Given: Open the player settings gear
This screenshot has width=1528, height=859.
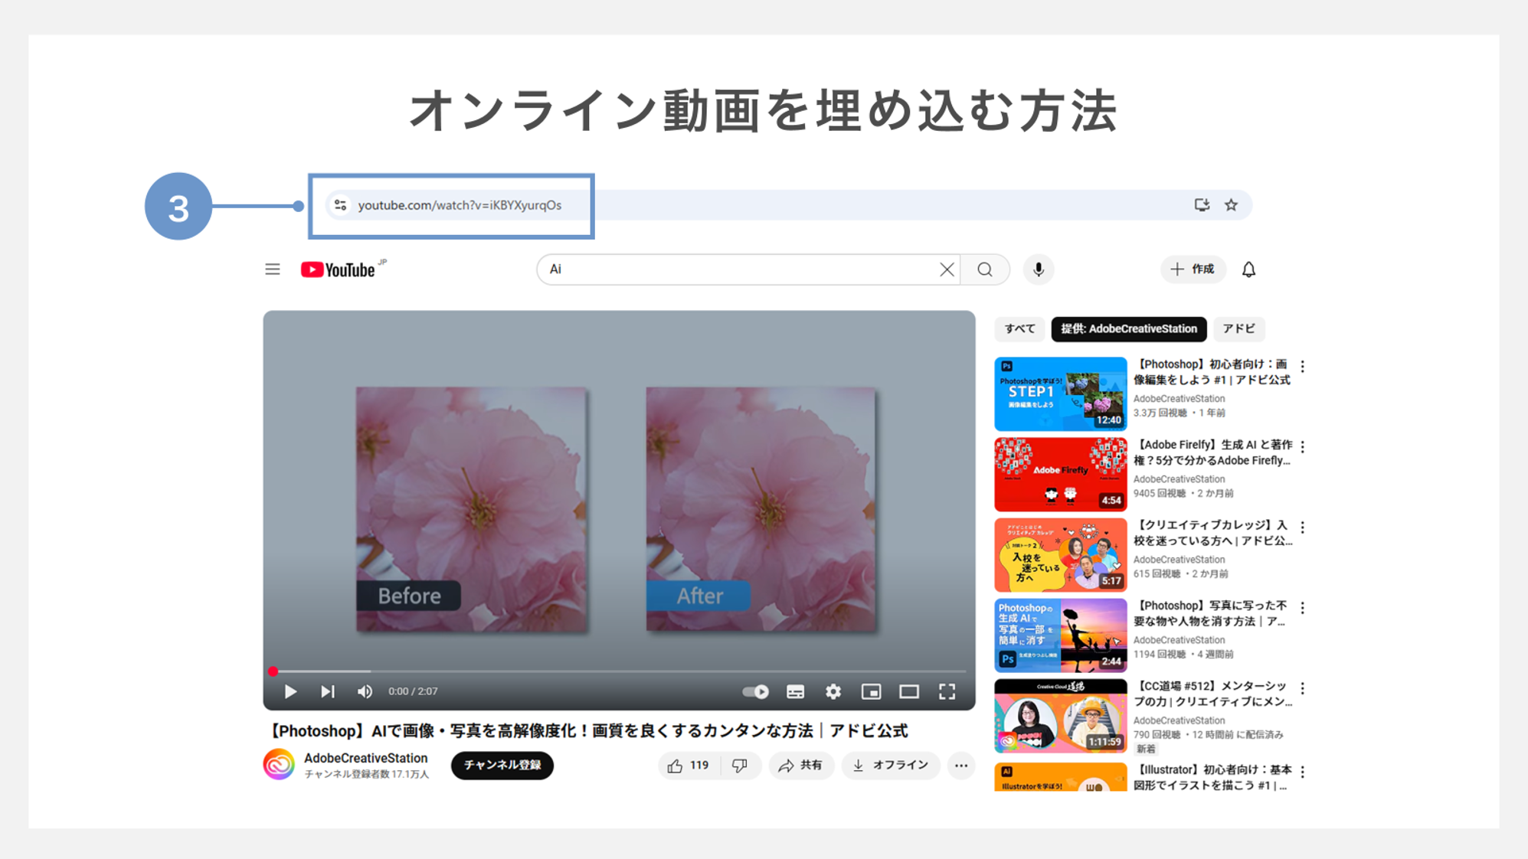Looking at the screenshot, I should 833,691.
